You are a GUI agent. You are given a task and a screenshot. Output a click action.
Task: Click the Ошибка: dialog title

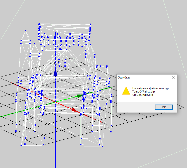(x=124, y=77)
